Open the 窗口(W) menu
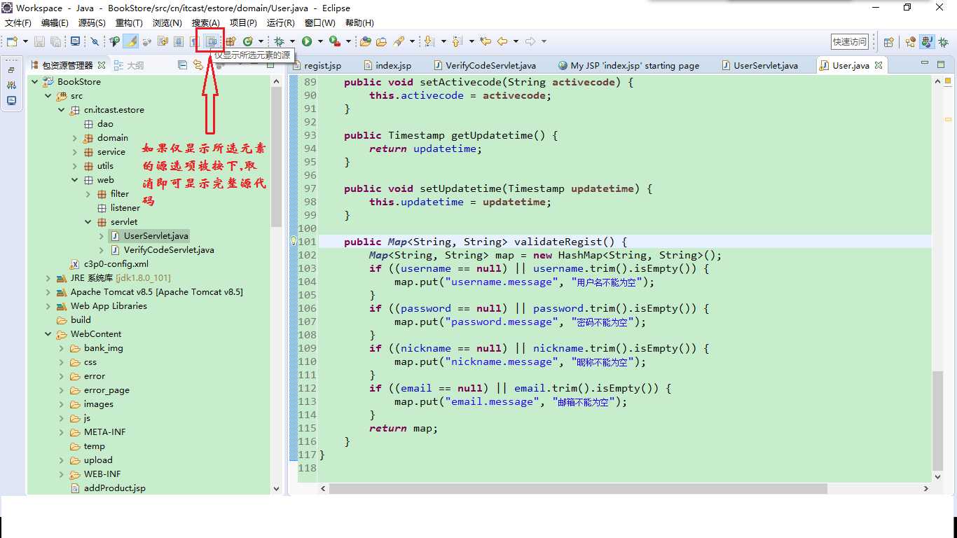This screenshot has width=957, height=538. click(x=319, y=23)
